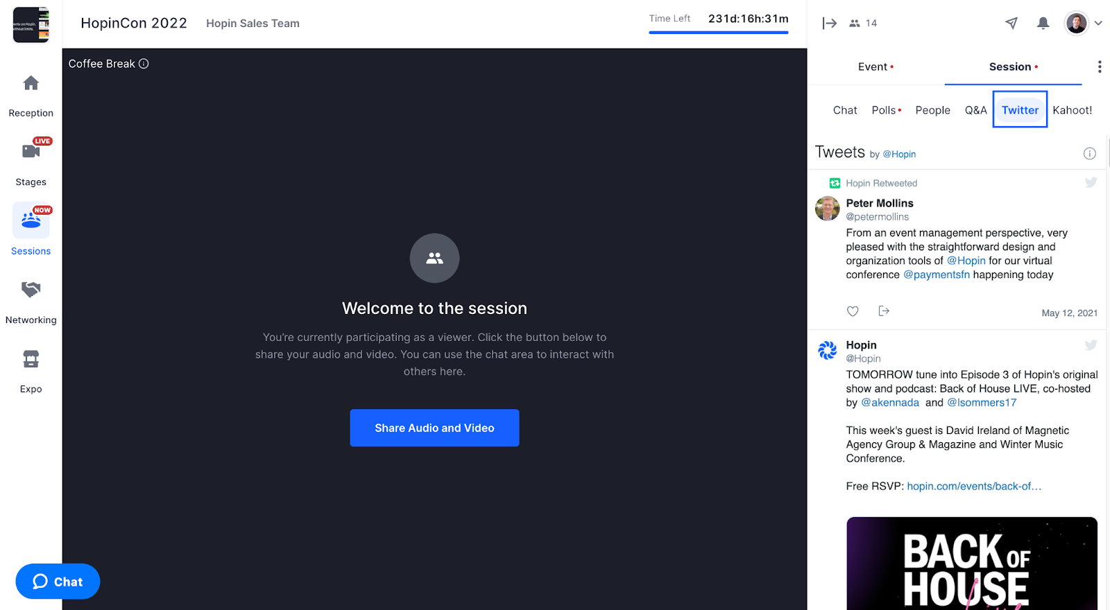
Task: Open the Polls sub-tab
Action: 886,110
